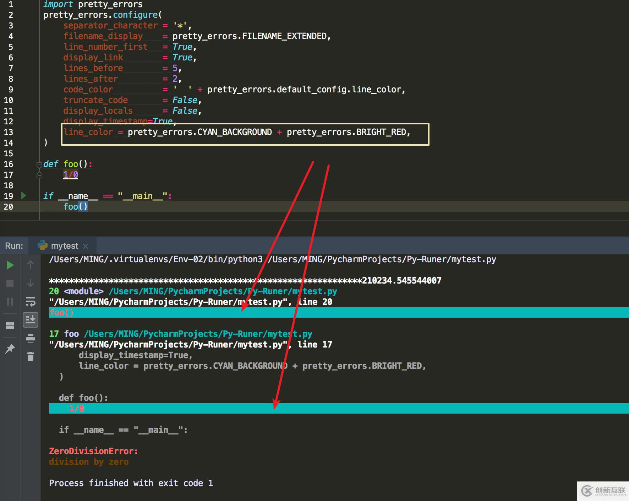This screenshot has width=629, height=501.
Task: Pin the mytest run tab
Action: (10, 349)
